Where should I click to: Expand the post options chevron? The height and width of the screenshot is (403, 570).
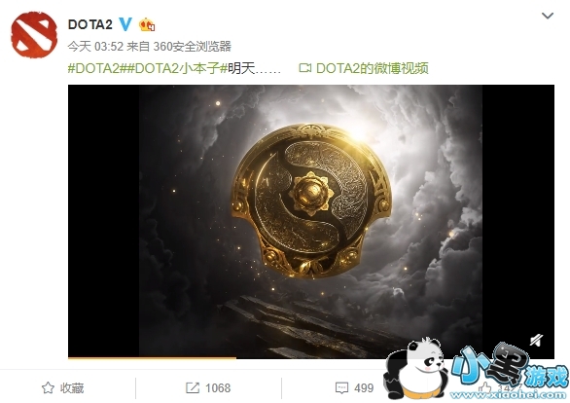[548, 16]
